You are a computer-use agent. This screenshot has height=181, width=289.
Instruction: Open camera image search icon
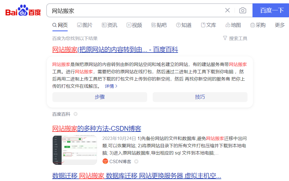click(243, 11)
